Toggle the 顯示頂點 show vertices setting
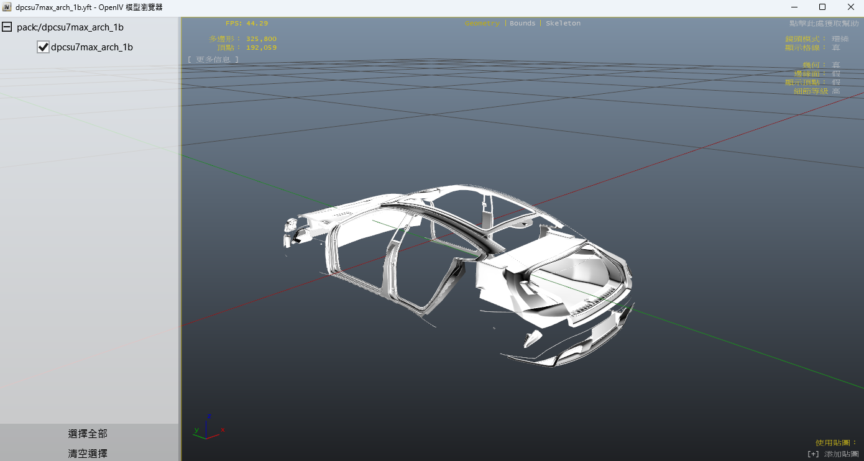The height and width of the screenshot is (461, 864). pyautogui.click(x=836, y=83)
